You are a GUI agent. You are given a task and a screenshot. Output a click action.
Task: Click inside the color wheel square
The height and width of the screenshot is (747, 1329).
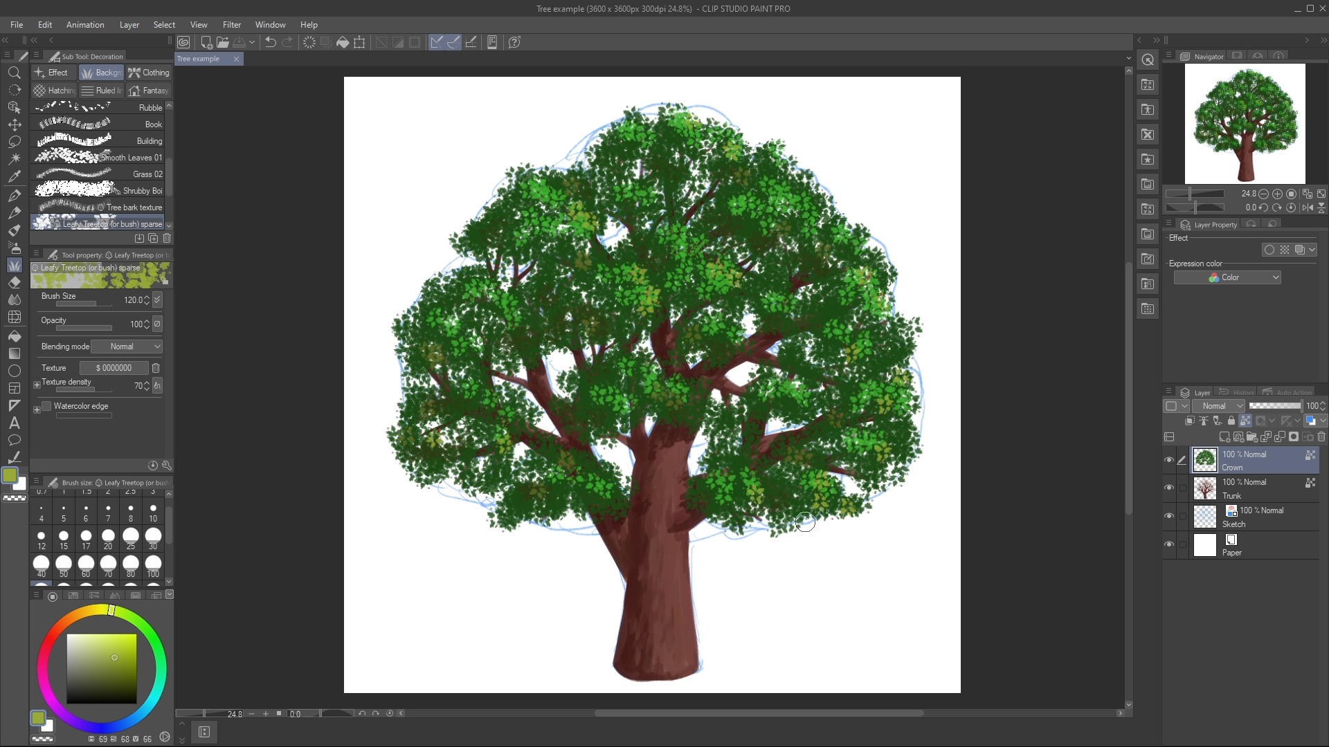(x=101, y=668)
